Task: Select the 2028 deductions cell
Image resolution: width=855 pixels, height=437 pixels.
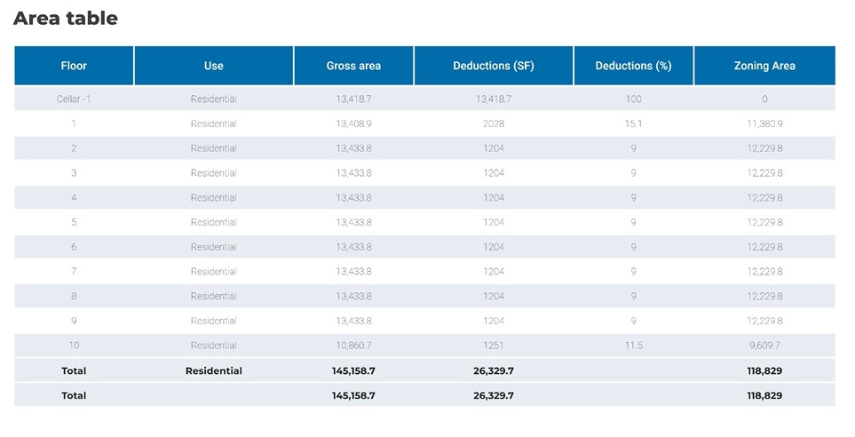Action: click(493, 123)
